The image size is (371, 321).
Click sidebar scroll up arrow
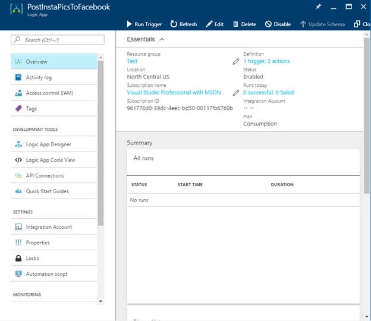coord(101,58)
